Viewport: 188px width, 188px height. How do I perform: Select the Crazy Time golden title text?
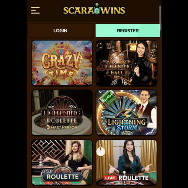point(62,65)
